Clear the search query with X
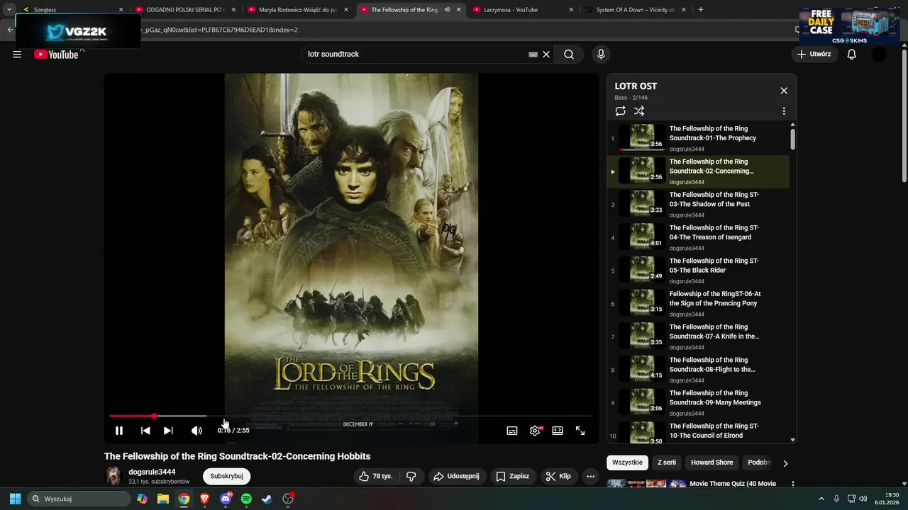The height and width of the screenshot is (510, 908). 546,55
